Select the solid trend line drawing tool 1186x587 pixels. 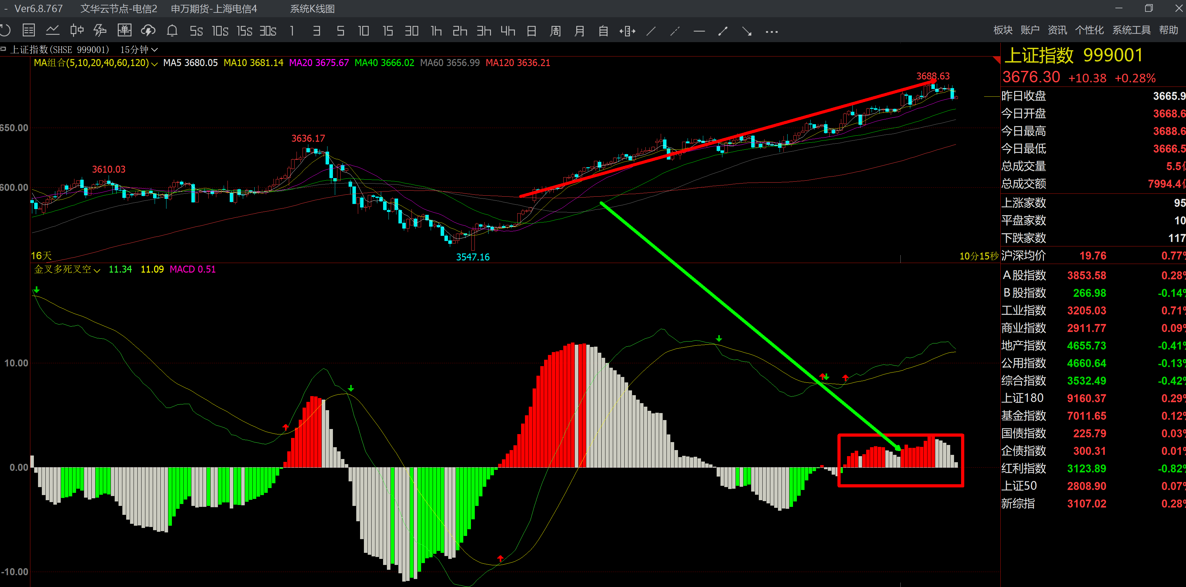click(651, 31)
